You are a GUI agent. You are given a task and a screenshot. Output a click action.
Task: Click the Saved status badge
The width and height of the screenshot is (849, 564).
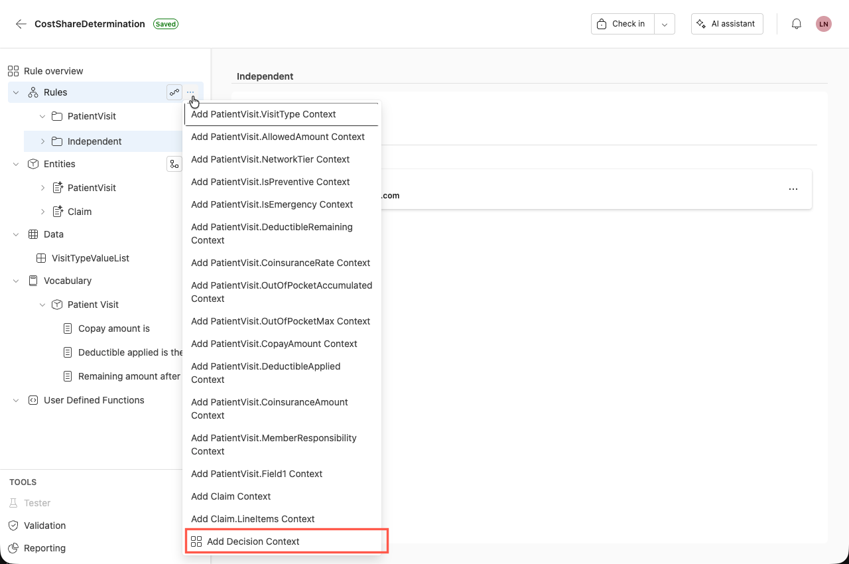pyautogui.click(x=166, y=23)
